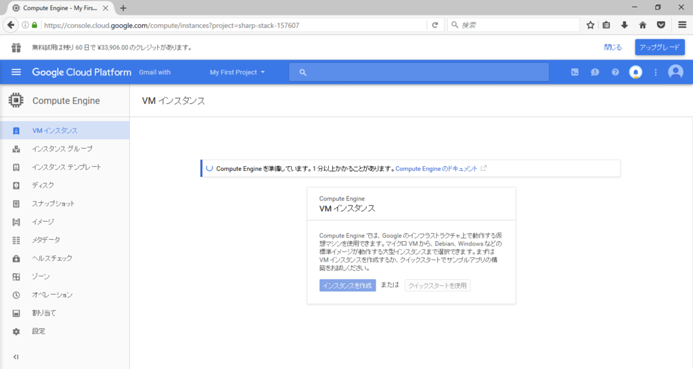Open the hamburger navigation menu in Cloud Platform header
The width and height of the screenshot is (693, 369).
coord(16,72)
